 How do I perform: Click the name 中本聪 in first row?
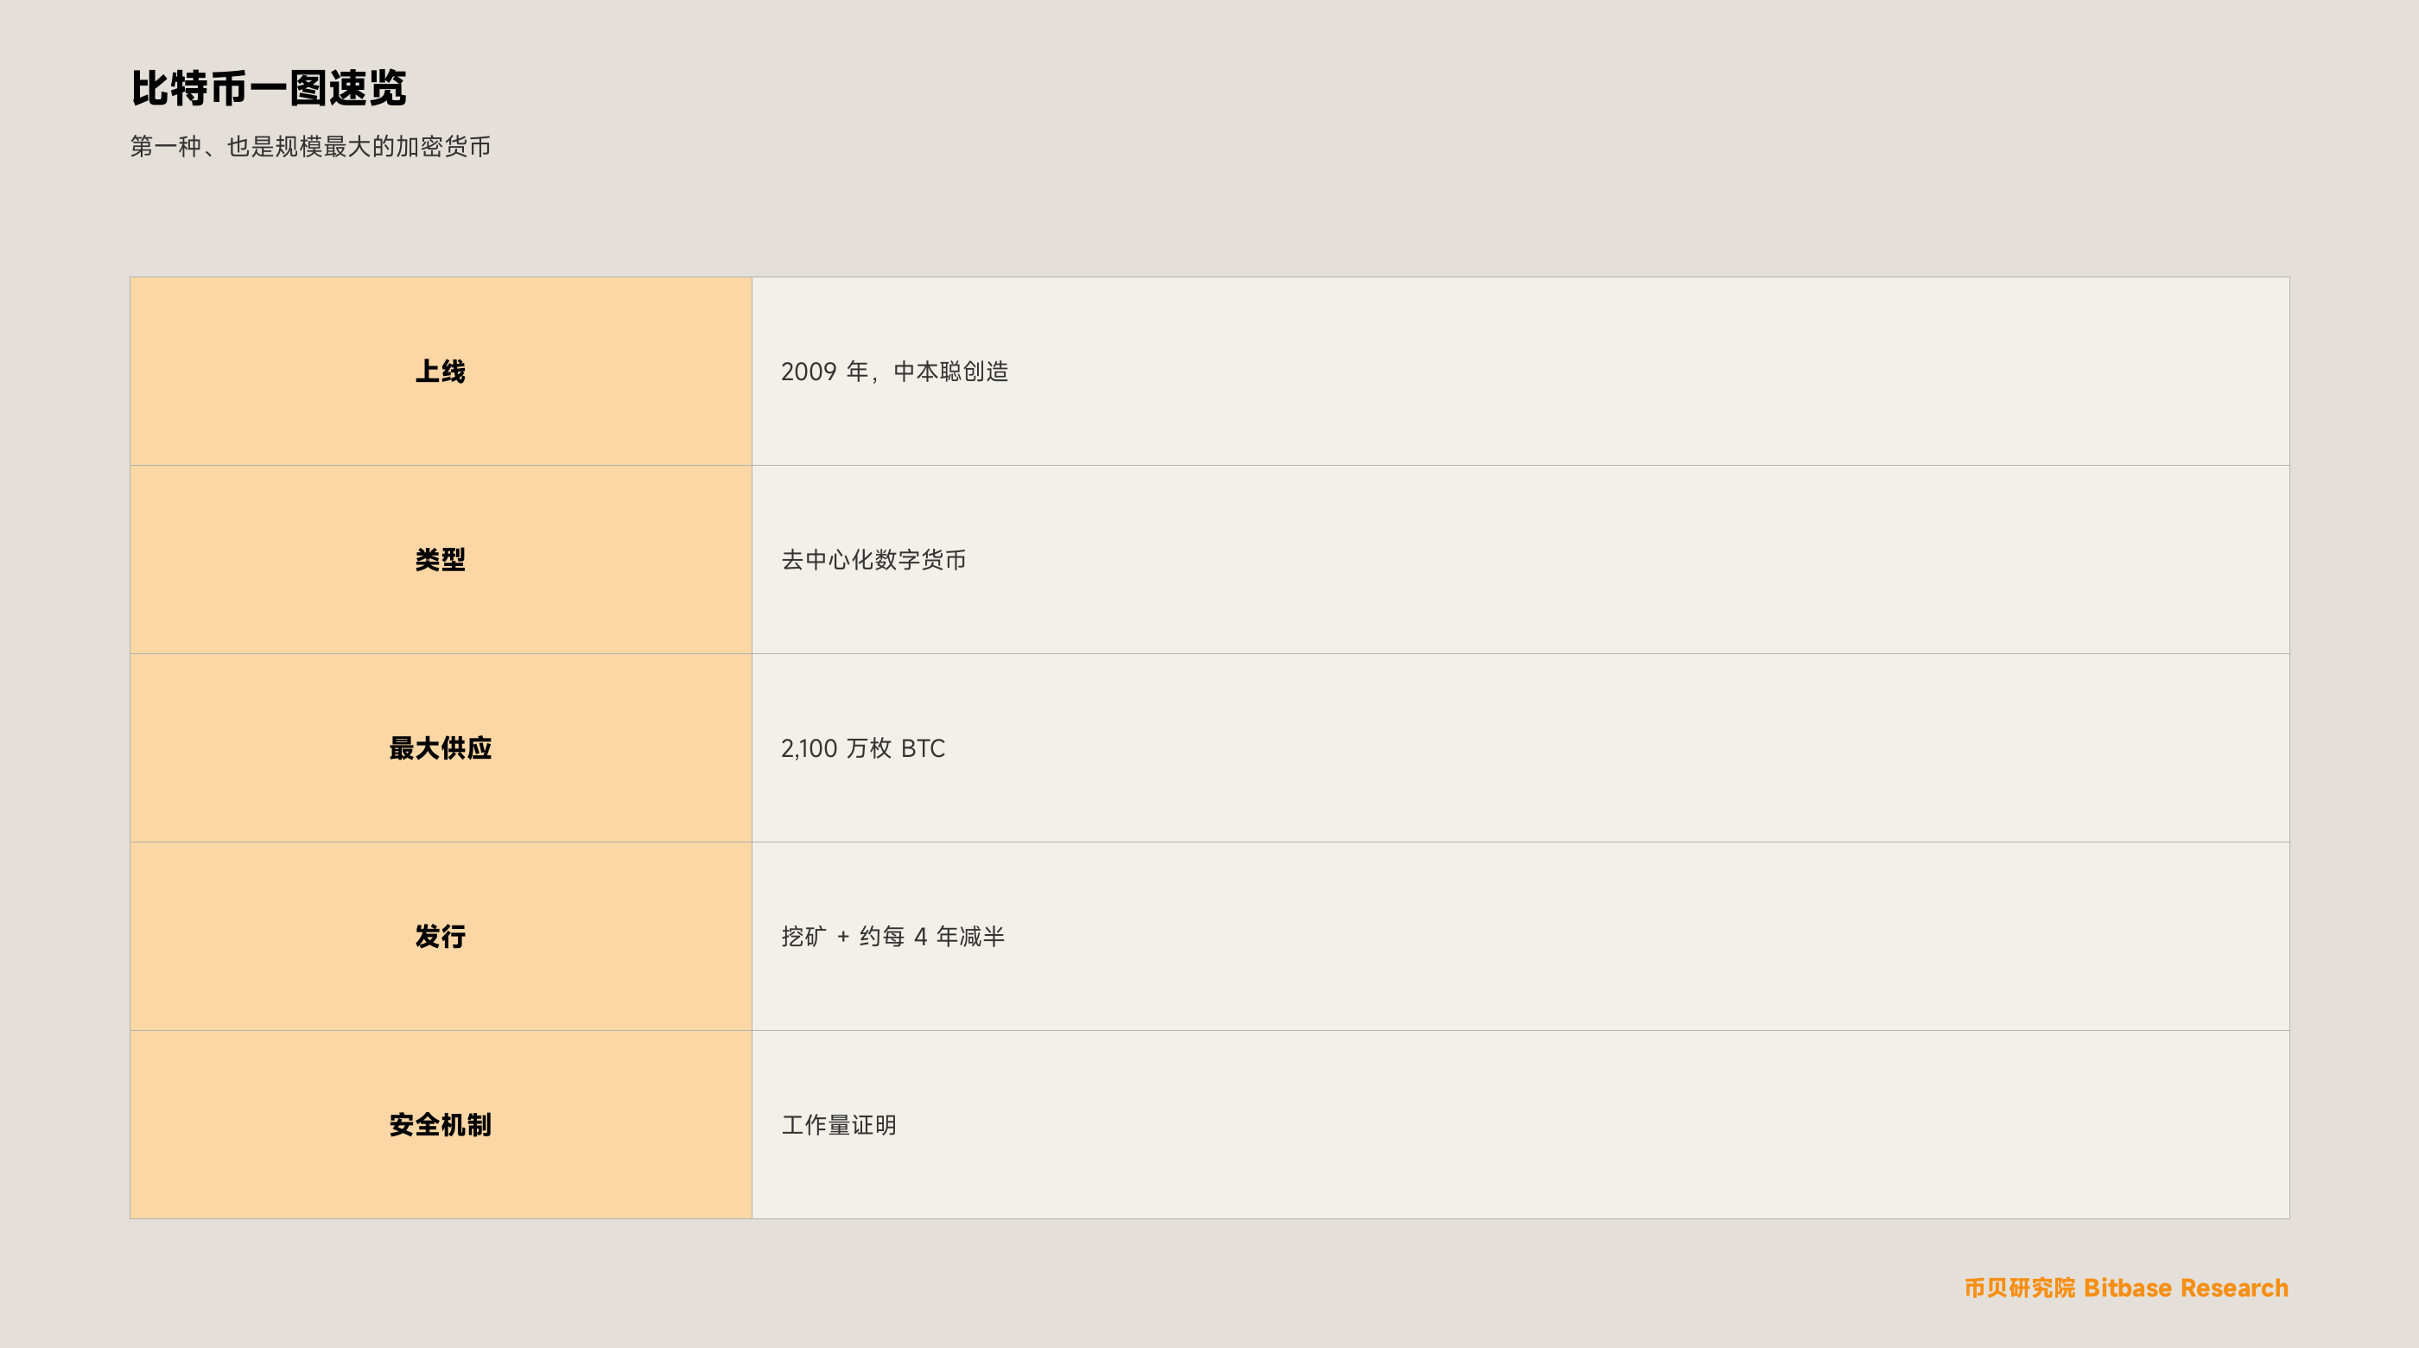(927, 372)
